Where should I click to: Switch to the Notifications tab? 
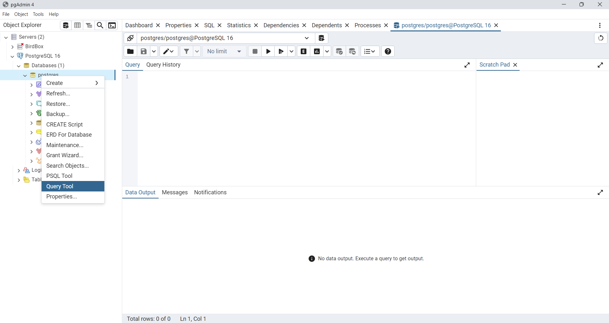pyautogui.click(x=210, y=192)
